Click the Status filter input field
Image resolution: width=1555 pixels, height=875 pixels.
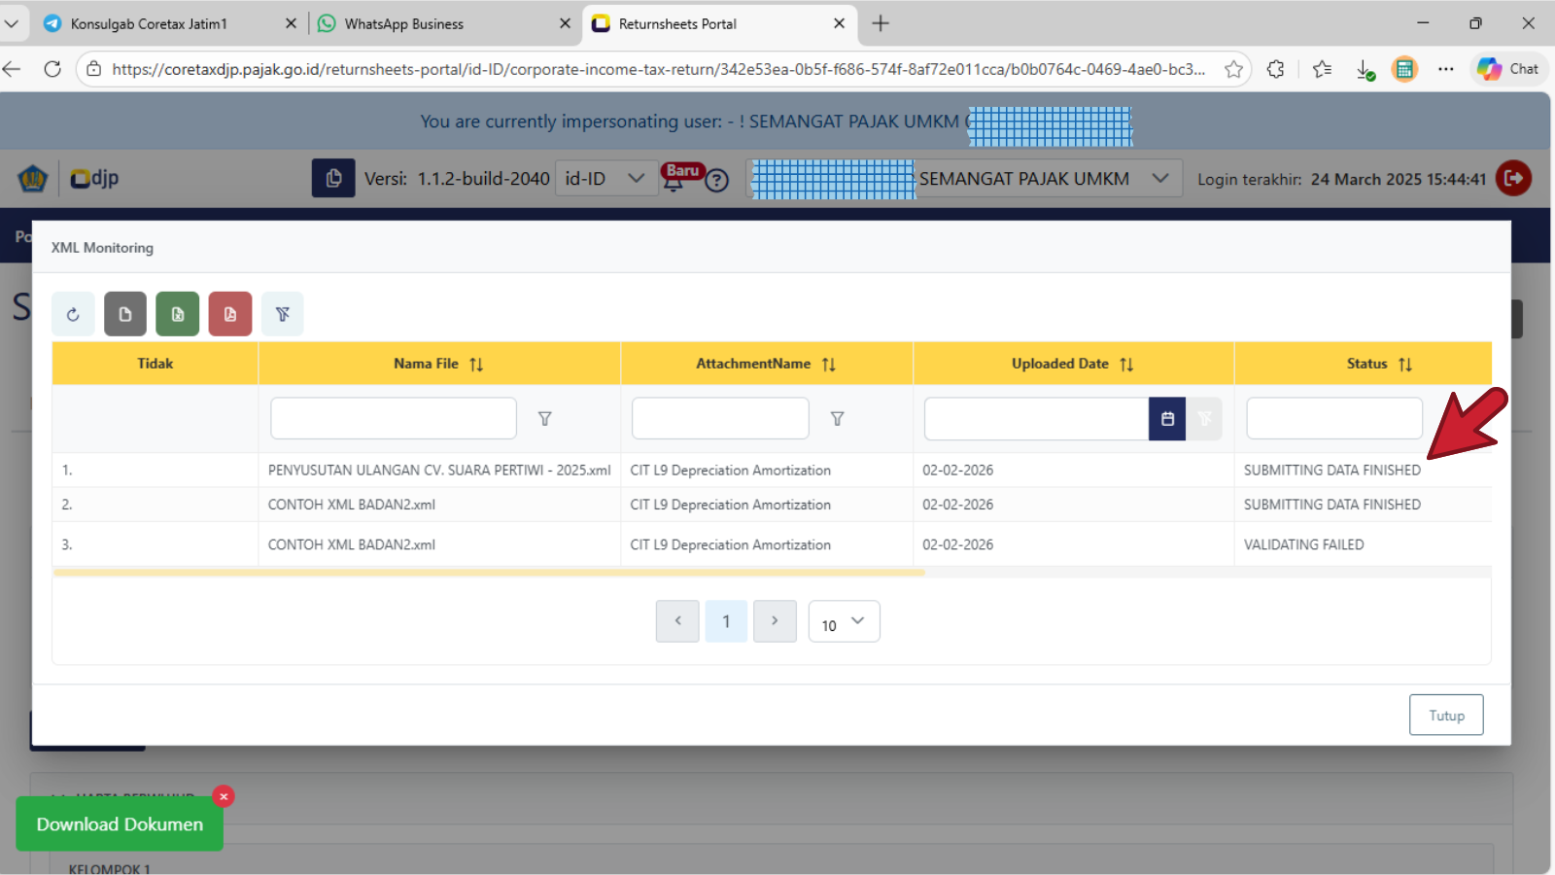[1333, 418]
